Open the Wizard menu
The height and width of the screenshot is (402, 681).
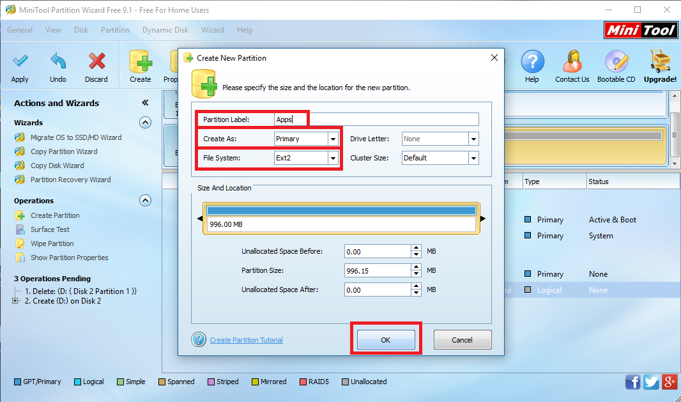[212, 30]
